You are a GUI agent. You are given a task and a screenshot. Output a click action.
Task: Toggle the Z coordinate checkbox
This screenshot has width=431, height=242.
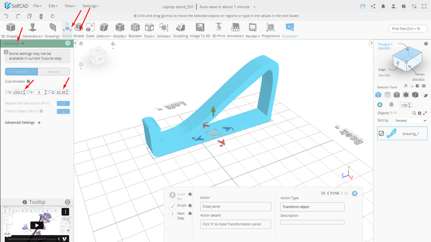click(x=50, y=92)
